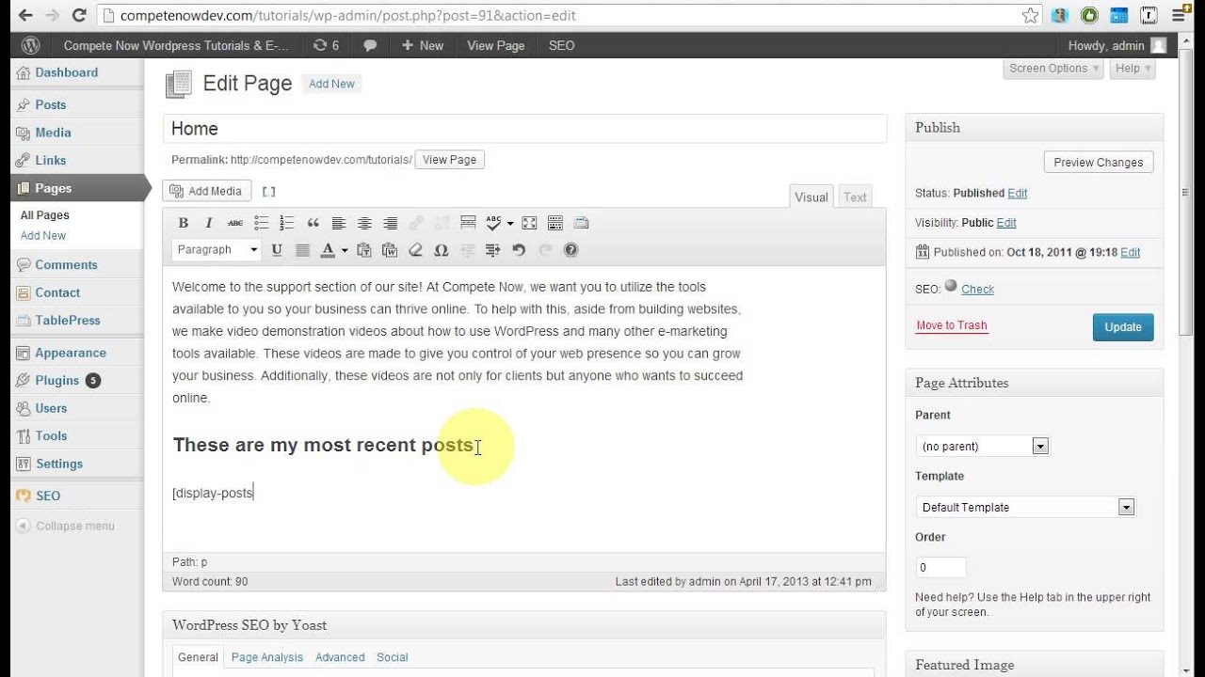The width and height of the screenshot is (1205, 677).
Task: Click the View Page button near permalink
Action: click(450, 160)
